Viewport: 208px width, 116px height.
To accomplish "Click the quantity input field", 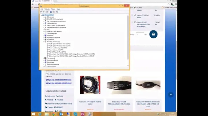I will pyautogui.click(x=140, y=34).
